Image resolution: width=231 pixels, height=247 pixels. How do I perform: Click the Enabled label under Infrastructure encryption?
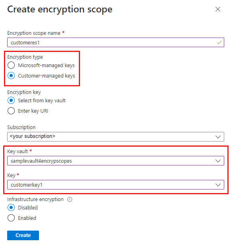point(27,218)
